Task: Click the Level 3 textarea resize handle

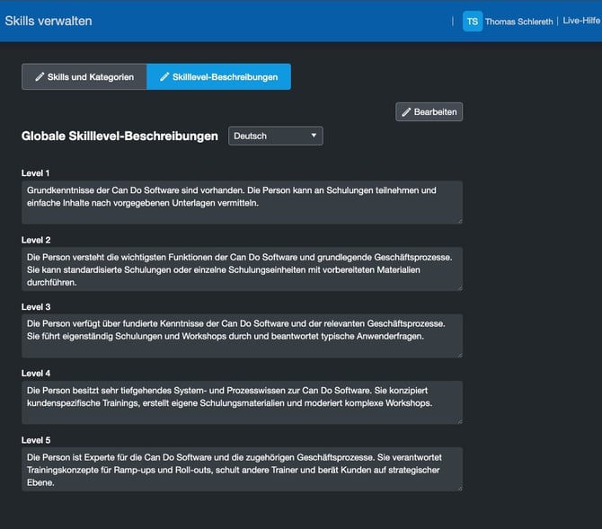Action: (x=459, y=353)
